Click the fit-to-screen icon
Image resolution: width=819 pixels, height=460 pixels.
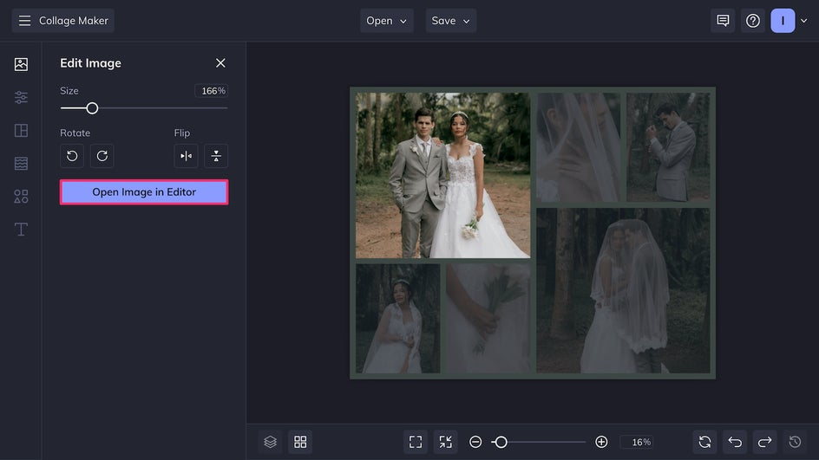pyautogui.click(x=416, y=442)
